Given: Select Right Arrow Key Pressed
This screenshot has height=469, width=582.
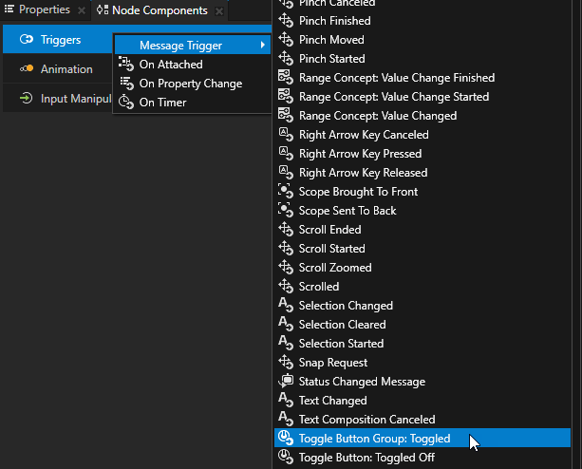Looking at the screenshot, I should [422, 153].
